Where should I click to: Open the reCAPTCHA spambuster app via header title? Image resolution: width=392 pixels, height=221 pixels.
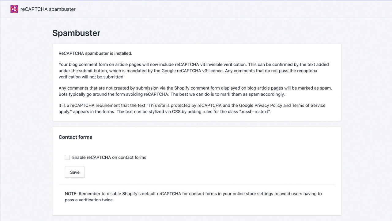[x=47, y=9]
